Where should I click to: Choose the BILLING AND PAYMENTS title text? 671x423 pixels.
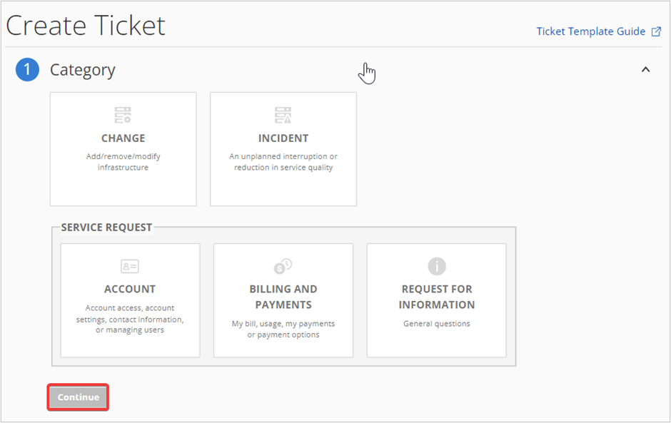pyautogui.click(x=283, y=297)
